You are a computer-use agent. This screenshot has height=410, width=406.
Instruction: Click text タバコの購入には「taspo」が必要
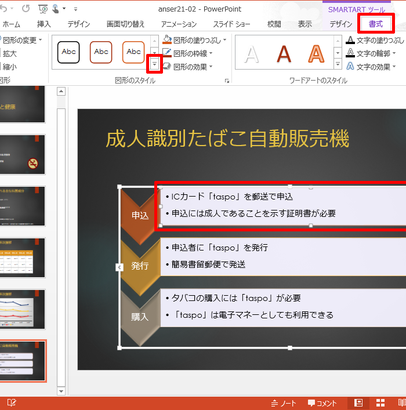pyautogui.click(x=236, y=298)
